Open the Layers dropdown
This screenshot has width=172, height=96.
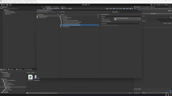coord(160,5)
